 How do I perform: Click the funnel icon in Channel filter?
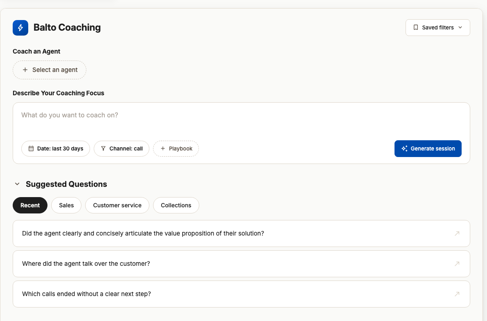104,149
